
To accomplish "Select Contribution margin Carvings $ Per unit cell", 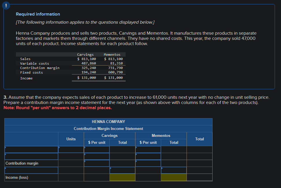I will click(97, 163).
